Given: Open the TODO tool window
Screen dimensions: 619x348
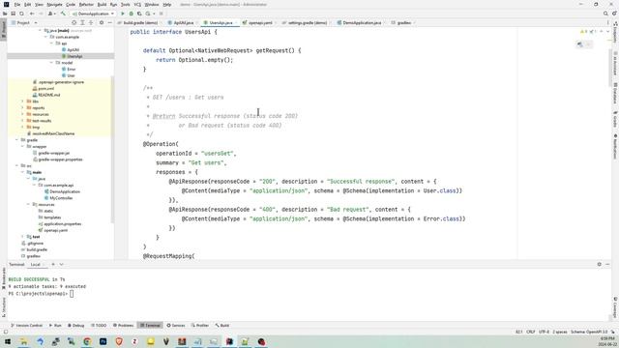Looking at the screenshot, I should tap(99, 326).
